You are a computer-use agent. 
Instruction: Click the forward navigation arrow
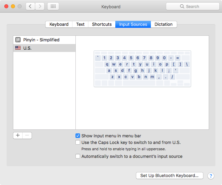click(x=40, y=6)
